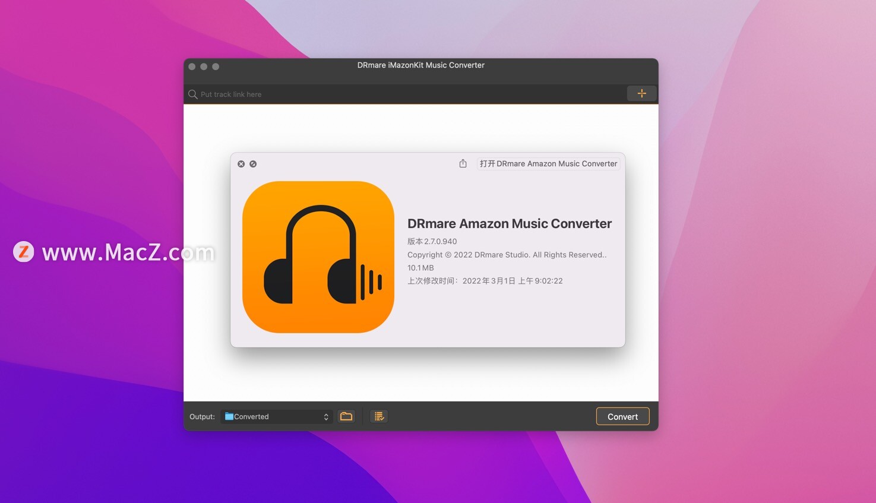The width and height of the screenshot is (876, 503).
Task: Click 打开 DRmare Amazon Music Converter
Action: tap(548, 163)
